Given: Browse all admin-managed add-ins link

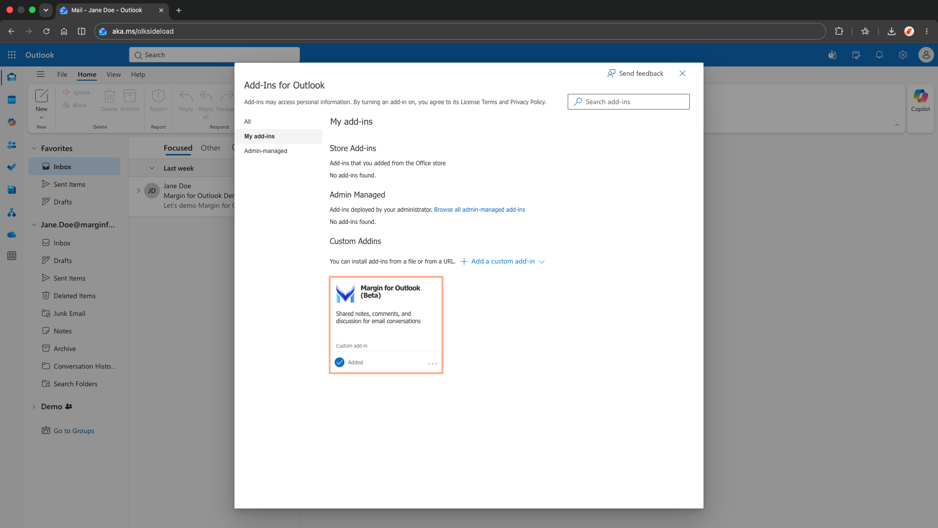Looking at the screenshot, I should click(479, 210).
